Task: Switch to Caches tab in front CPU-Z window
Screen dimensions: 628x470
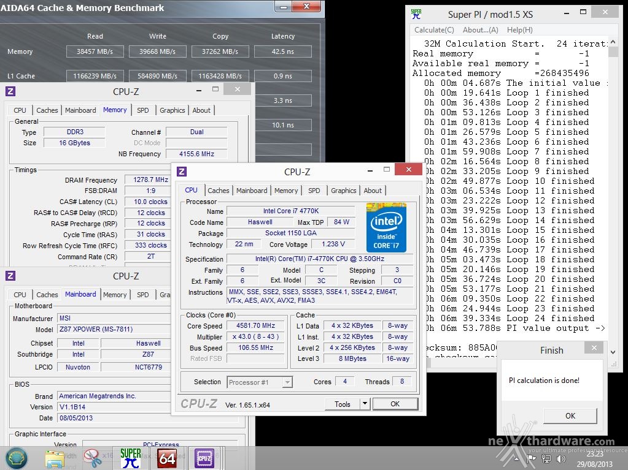Action: click(x=219, y=191)
